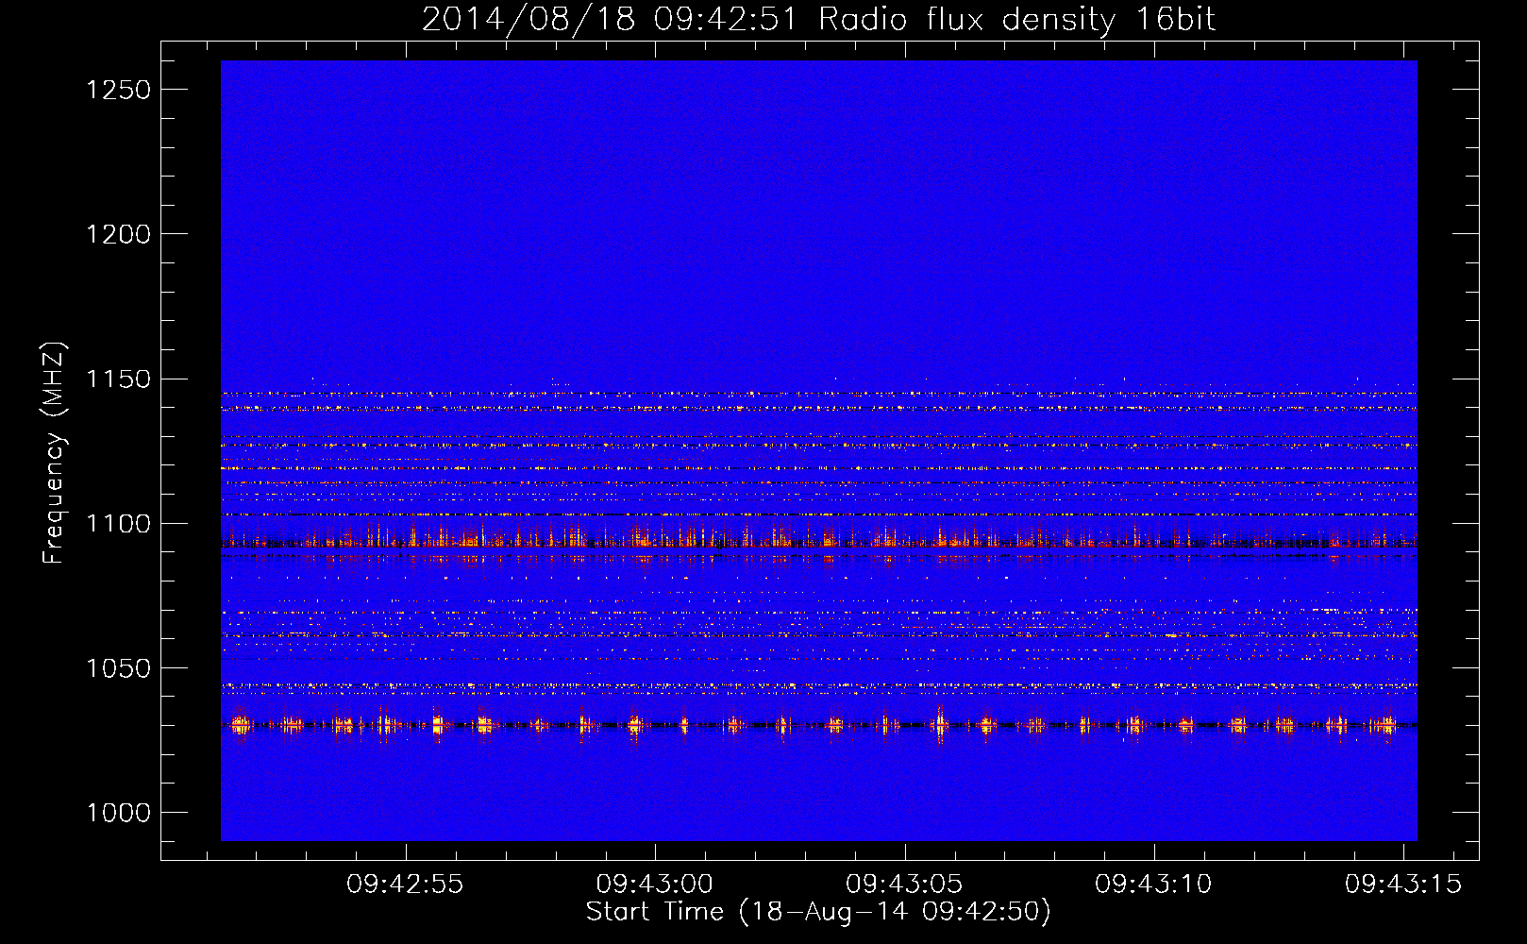Viewport: 1527px width, 944px height.
Task: Click the "Start Time (18-Aug-14 09:42:50)" label
Action: pos(818,912)
